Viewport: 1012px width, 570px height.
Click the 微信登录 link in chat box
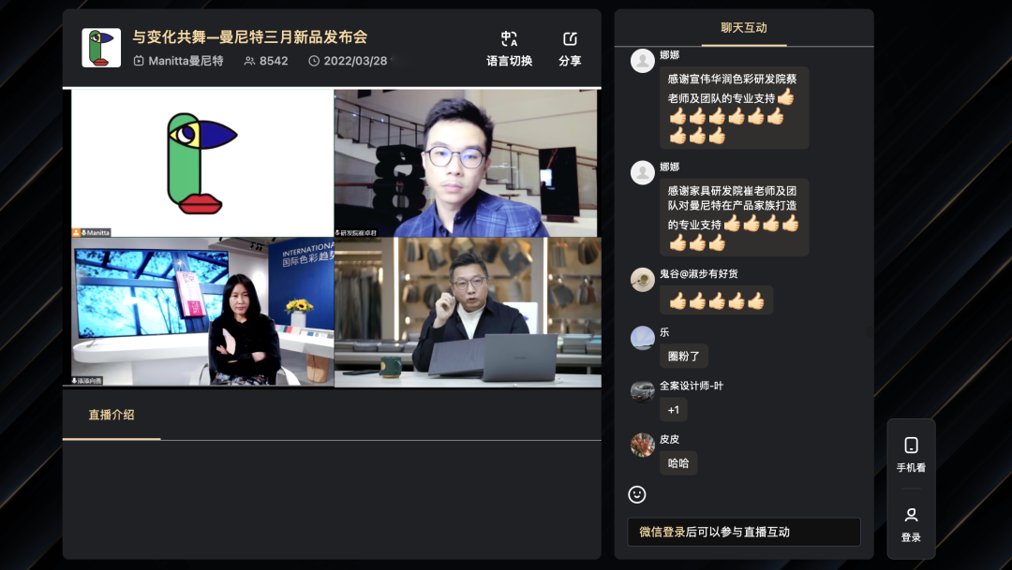[662, 532]
